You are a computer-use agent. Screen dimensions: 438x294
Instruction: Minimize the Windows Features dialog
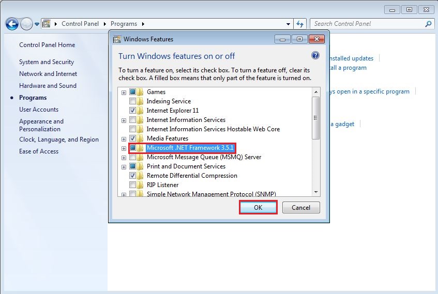[x=282, y=39]
